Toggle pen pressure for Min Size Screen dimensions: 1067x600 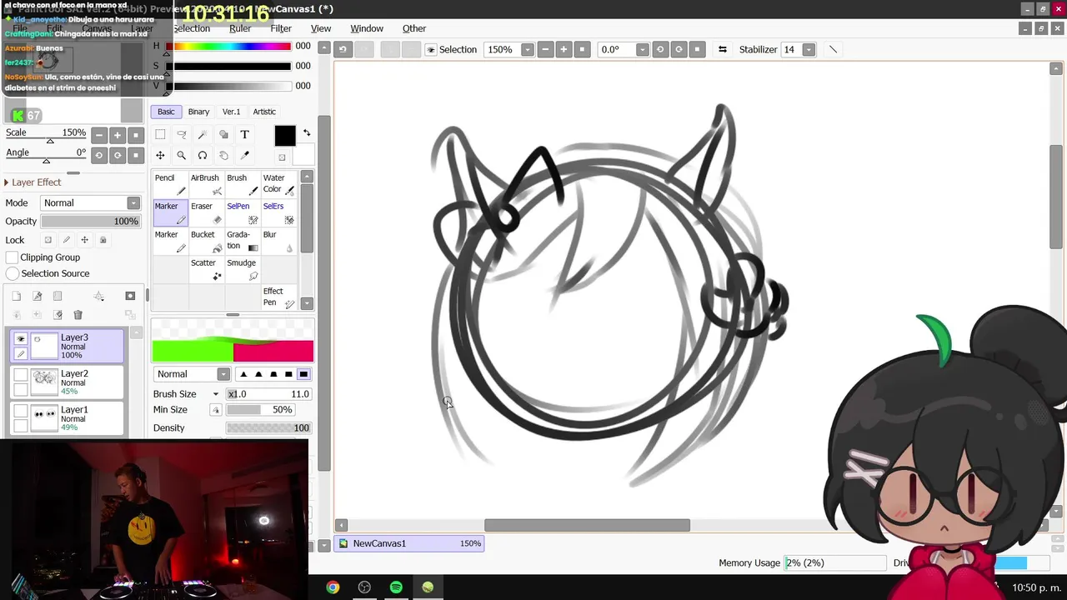(215, 410)
